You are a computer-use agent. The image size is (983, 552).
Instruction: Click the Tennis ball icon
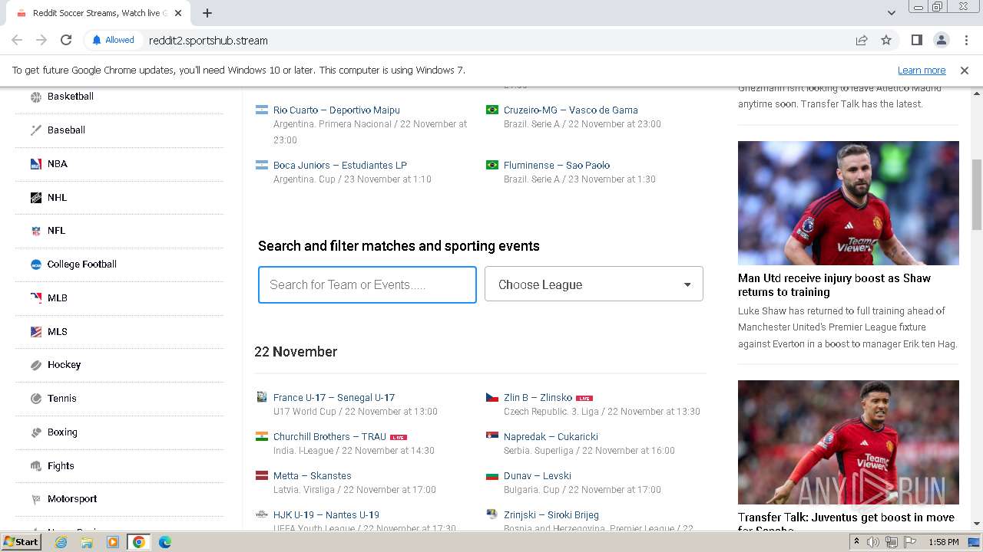(x=36, y=399)
